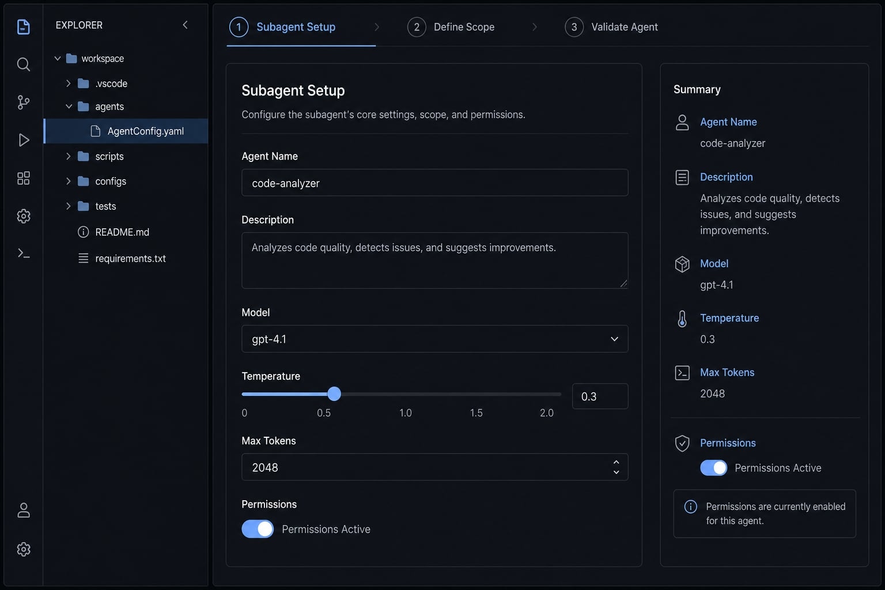Collapse the agents folder chevron
This screenshot has height=590, width=885.
(69, 107)
